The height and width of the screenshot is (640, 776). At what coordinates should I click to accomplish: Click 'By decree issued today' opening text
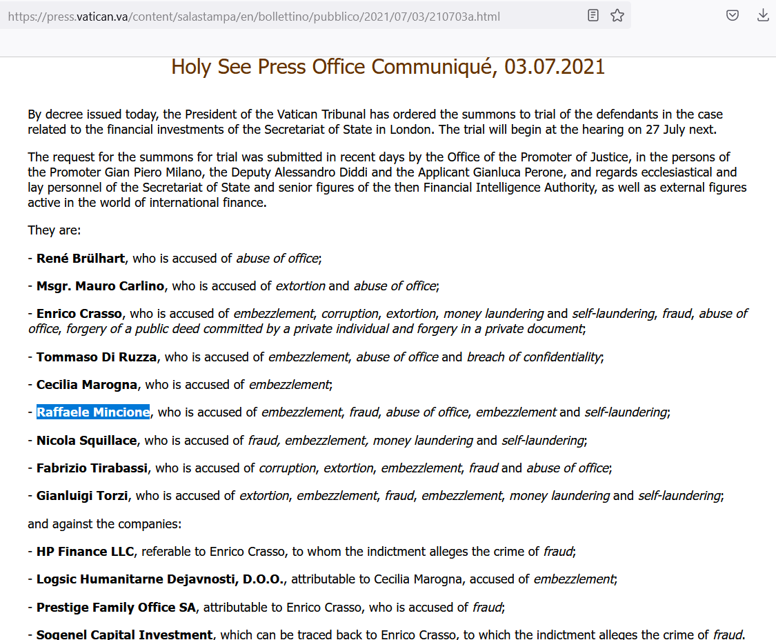click(92, 114)
